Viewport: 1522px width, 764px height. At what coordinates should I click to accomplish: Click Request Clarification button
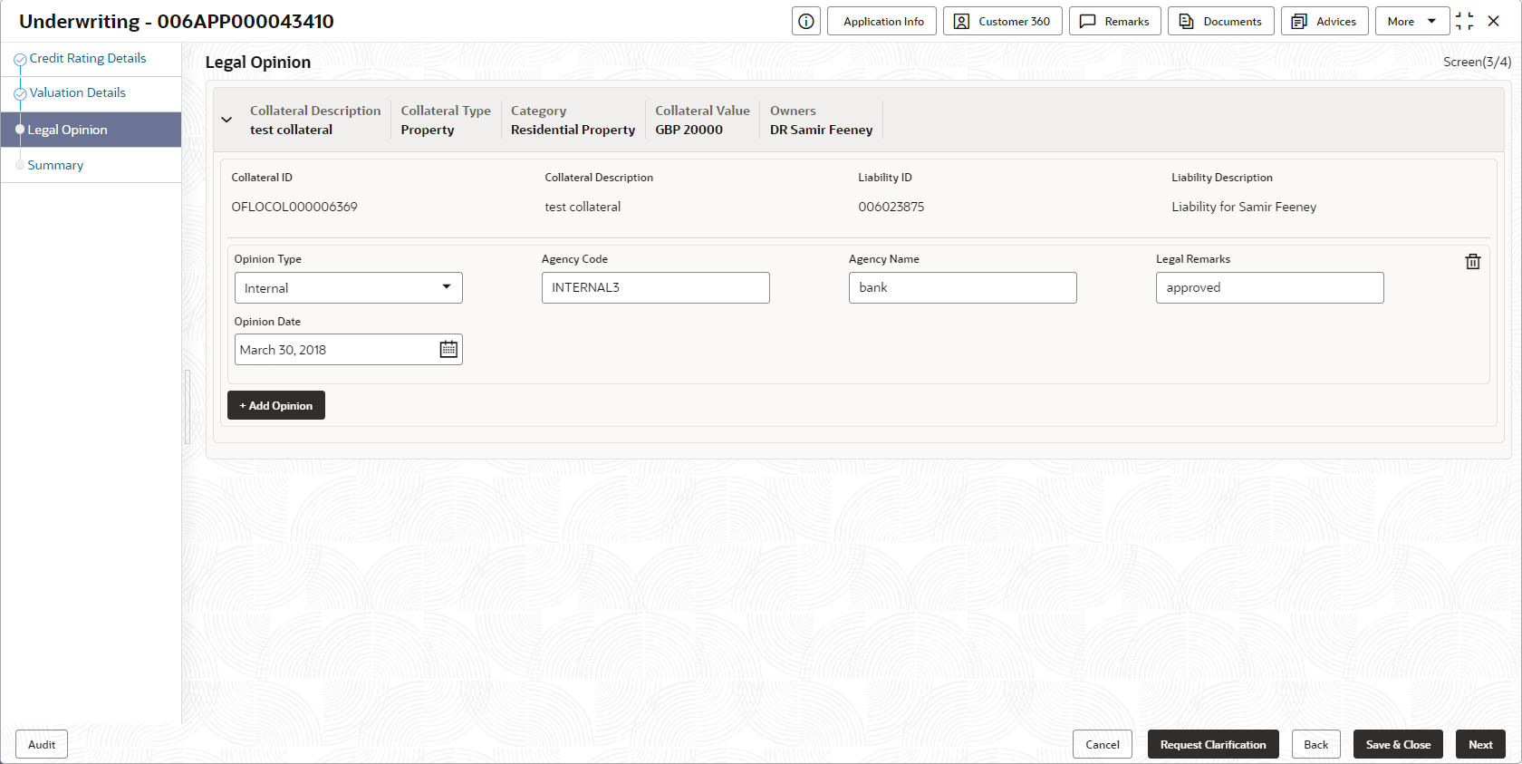pos(1213,745)
